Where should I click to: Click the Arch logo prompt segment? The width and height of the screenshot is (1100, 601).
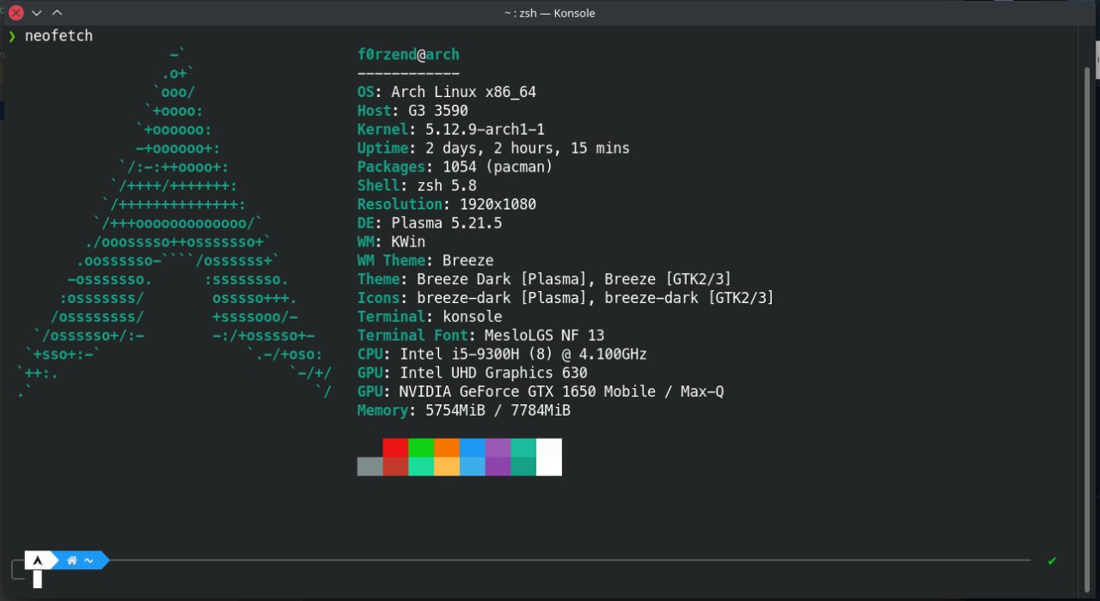point(38,561)
